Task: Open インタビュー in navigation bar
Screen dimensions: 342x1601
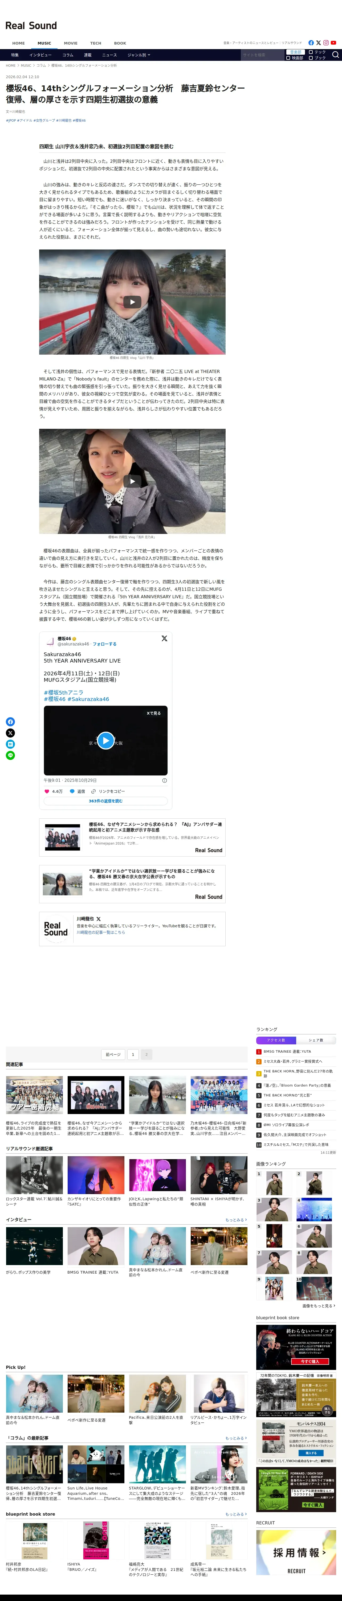Action: (x=40, y=55)
